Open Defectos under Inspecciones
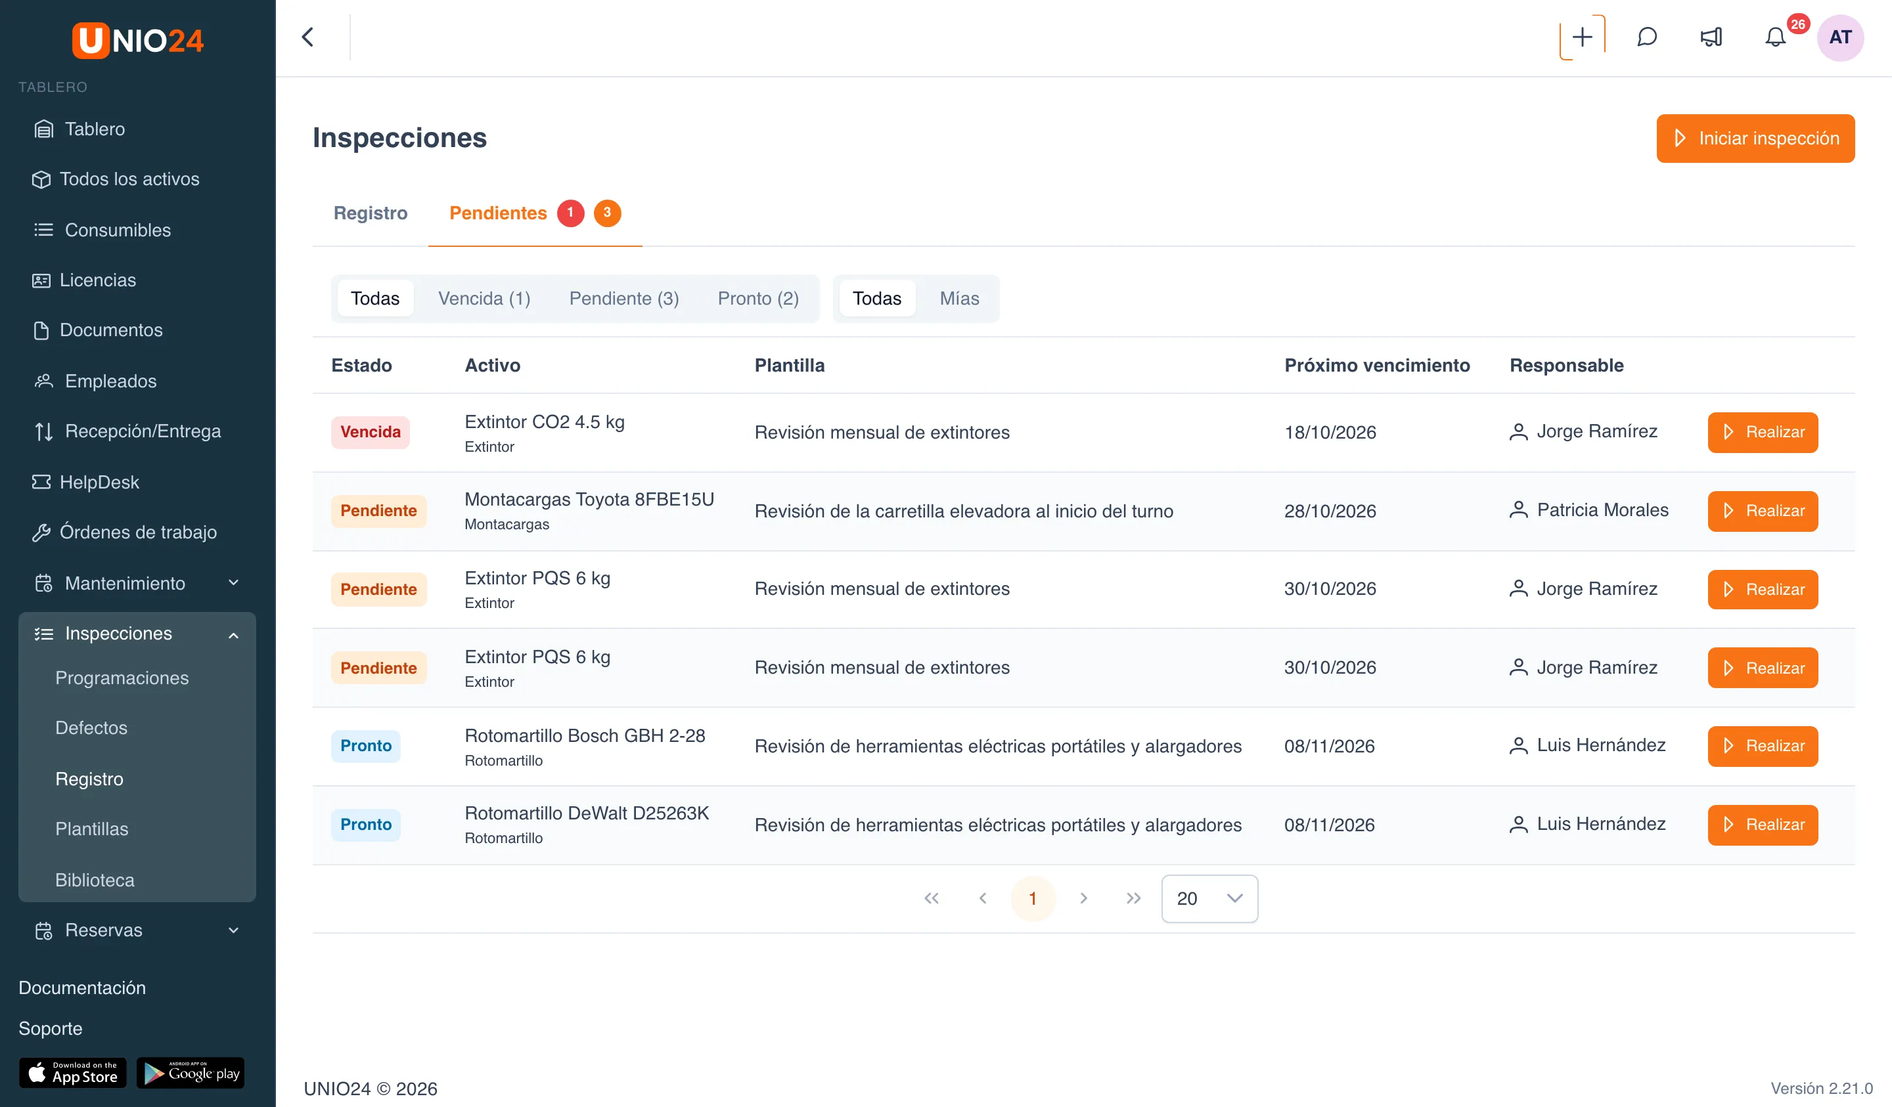This screenshot has height=1107, width=1892. point(91,728)
